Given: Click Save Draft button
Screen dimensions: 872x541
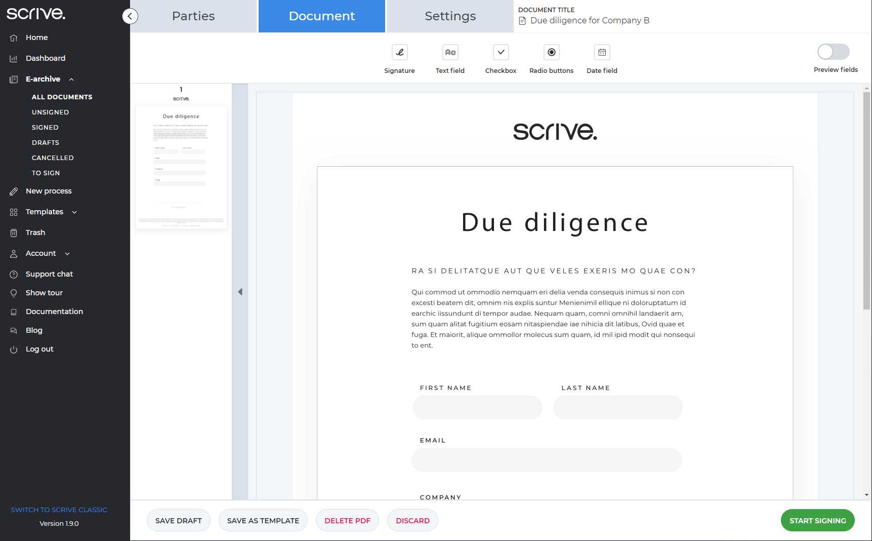Looking at the screenshot, I should (179, 520).
